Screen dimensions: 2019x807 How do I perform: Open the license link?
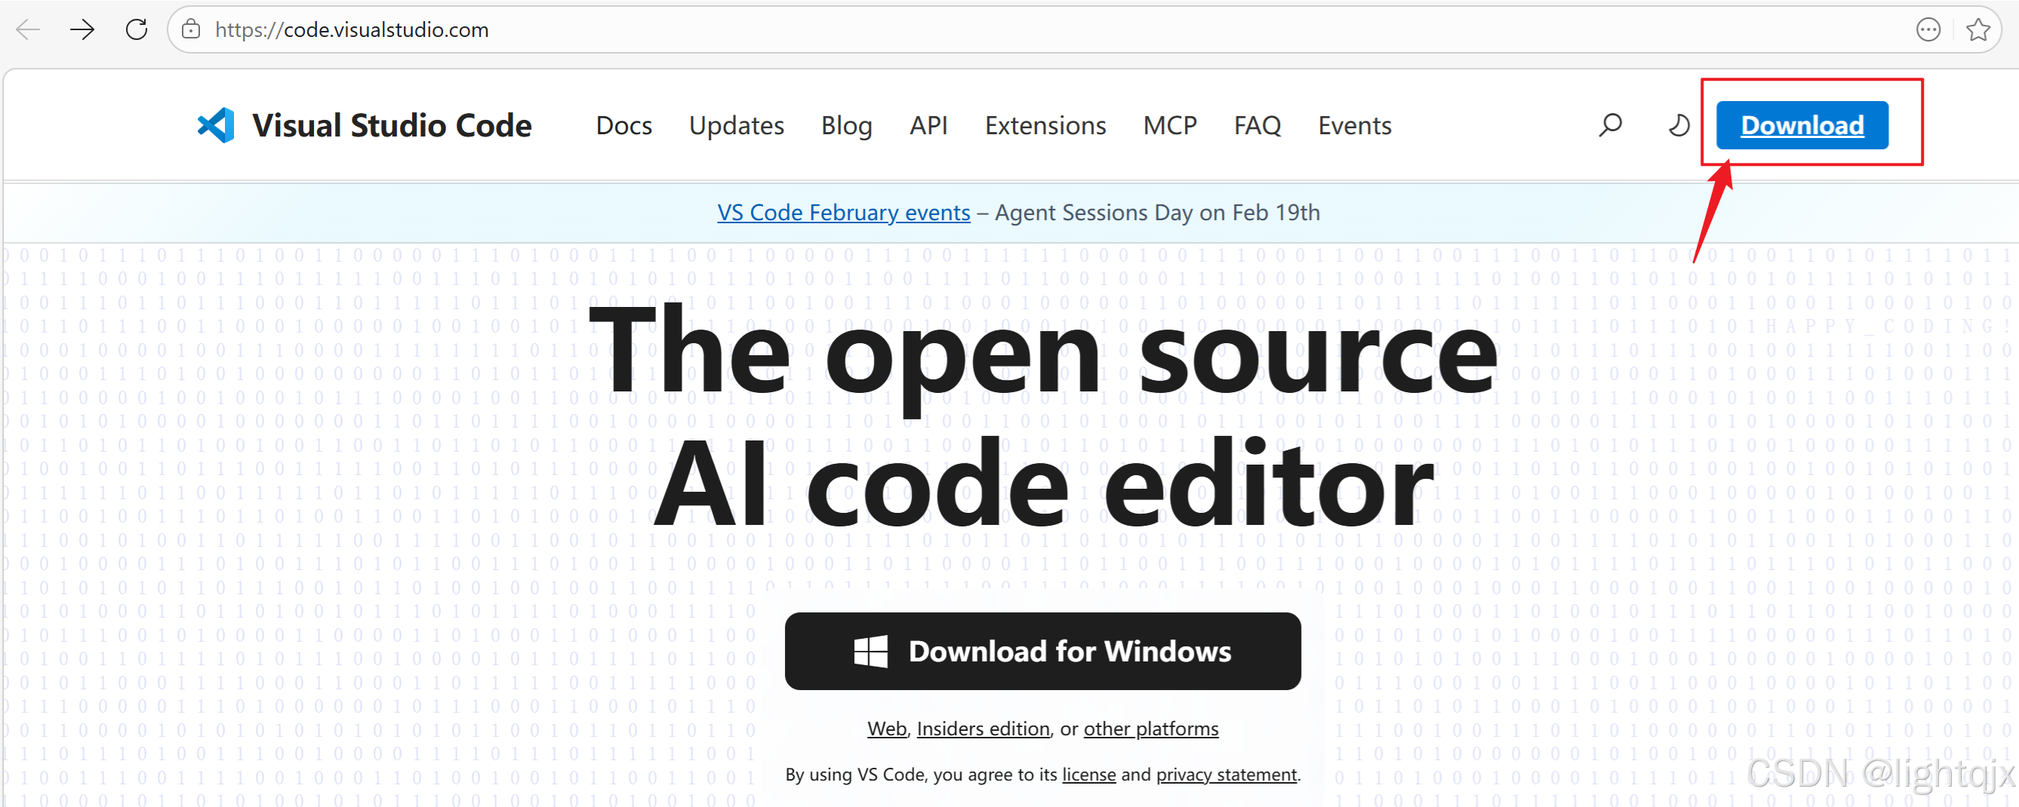pyautogui.click(x=1088, y=774)
